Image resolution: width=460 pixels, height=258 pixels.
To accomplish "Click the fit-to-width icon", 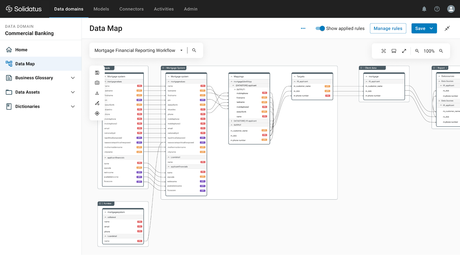I will tap(394, 51).
